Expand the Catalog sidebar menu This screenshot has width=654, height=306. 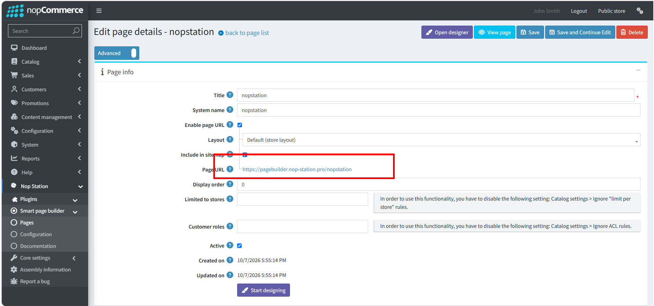pos(45,62)
